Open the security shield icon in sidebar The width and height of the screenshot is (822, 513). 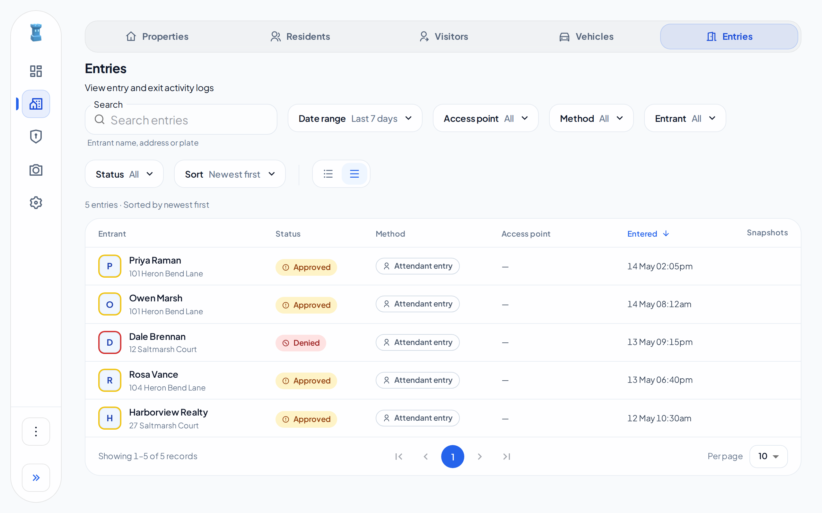(x=36, y=137)
